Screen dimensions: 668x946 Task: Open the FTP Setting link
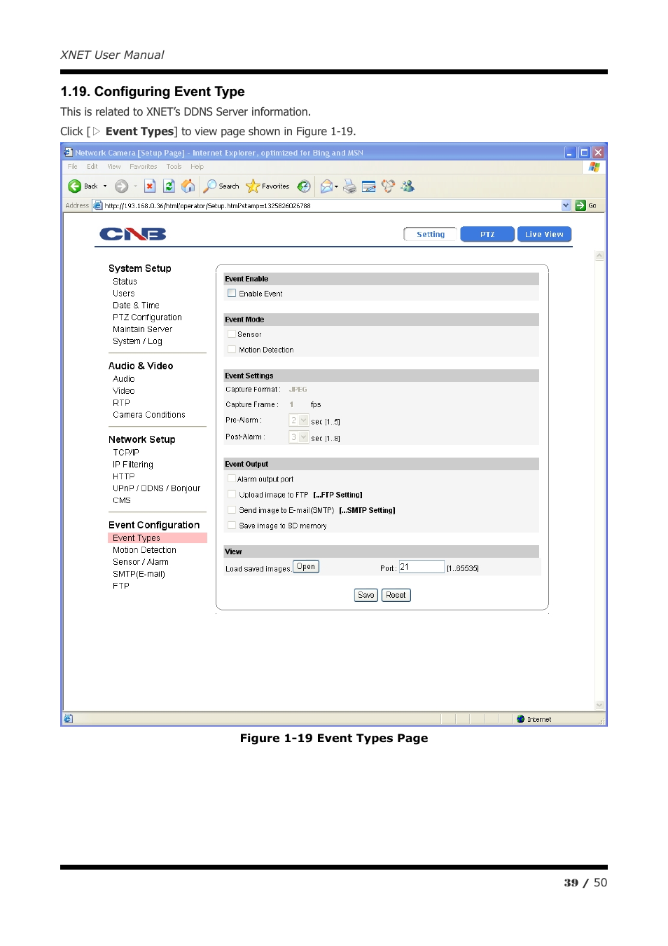338,495
